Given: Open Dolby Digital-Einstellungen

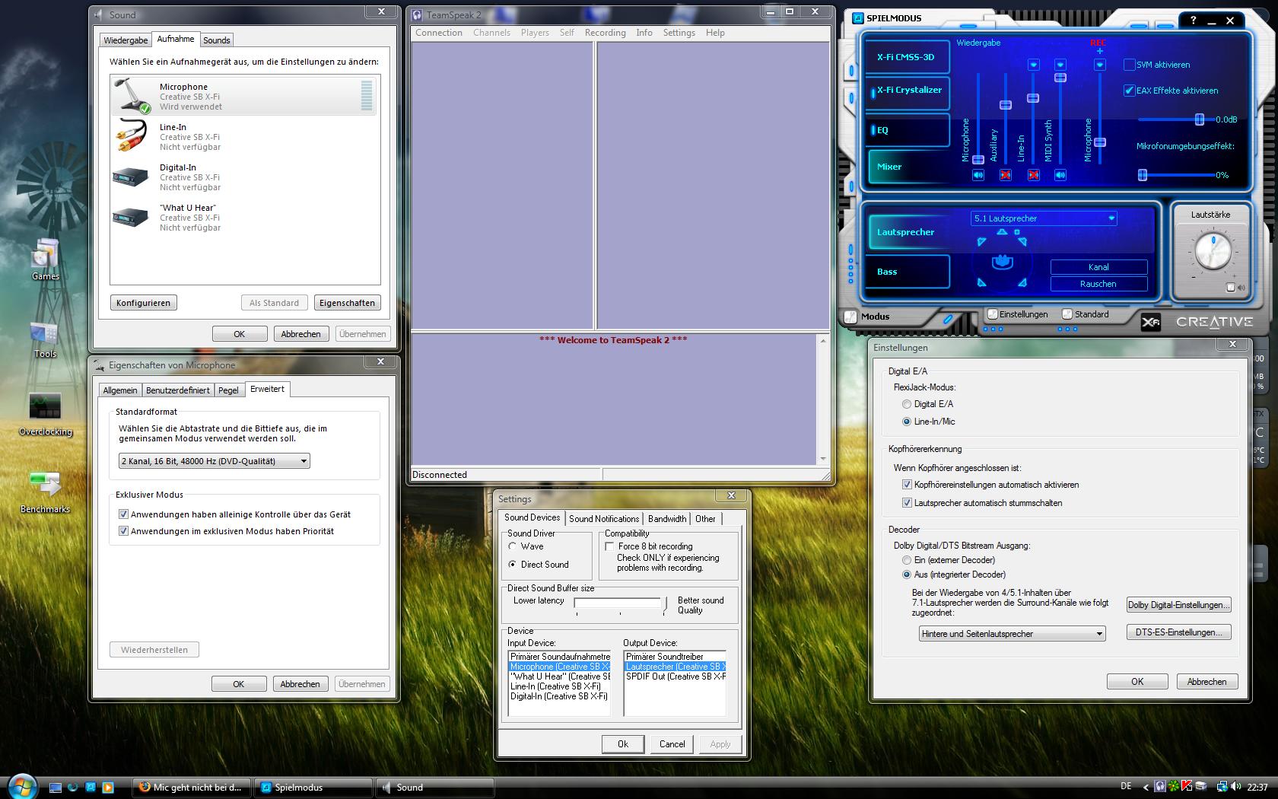Looking at the screenshot, I should pyautogui.click(x=1178, y=605).
